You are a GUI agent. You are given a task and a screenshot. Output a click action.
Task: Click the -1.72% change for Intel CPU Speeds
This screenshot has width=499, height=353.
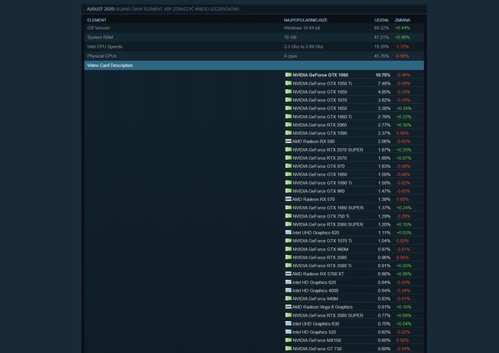(x=402, y=47)
